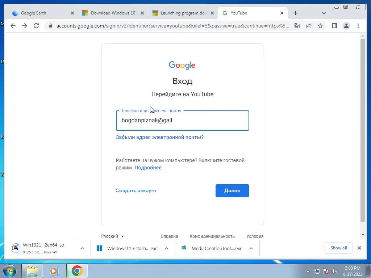Image resolution: width=371 pixels, height=278 pixels.
Task: Click Создать аккаунт link
Action: point(136,190)
